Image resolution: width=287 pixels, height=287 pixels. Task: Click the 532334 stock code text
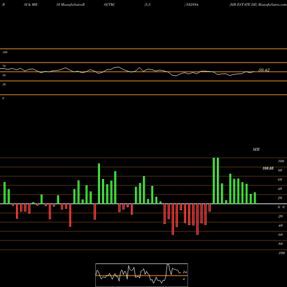(x=192, y=5)
